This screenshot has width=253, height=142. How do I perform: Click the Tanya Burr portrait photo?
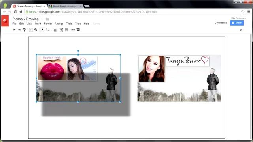152,69
